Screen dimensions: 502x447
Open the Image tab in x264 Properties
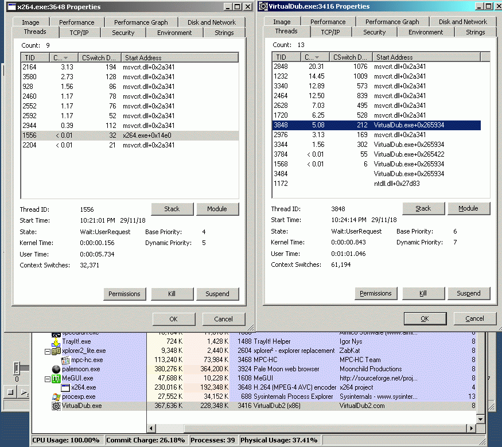31,22
